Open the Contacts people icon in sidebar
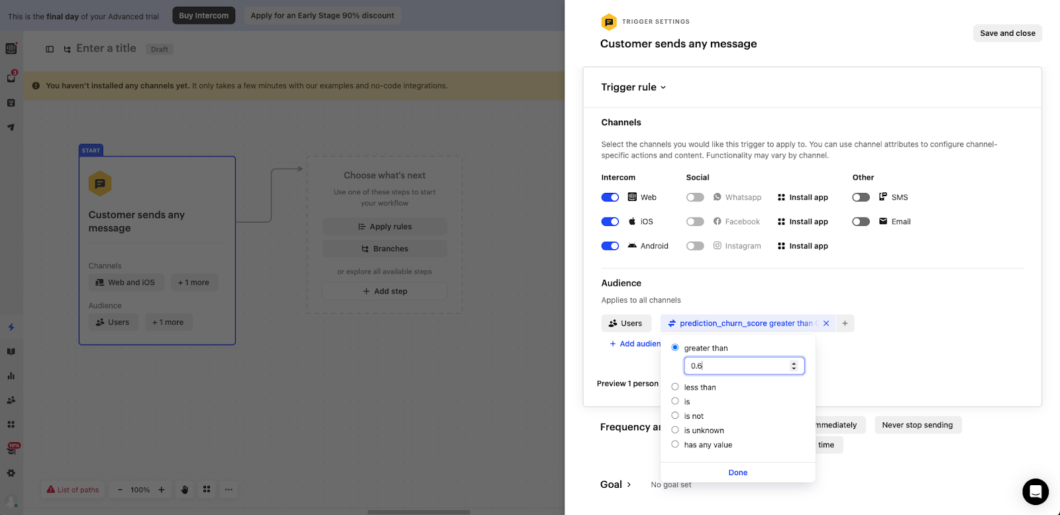Screen dimensions: 1060x515 (11, 400)
